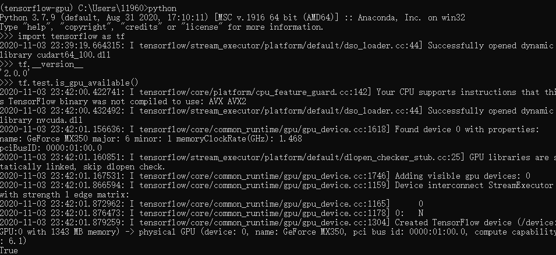Click the 'Python 3.7.9' version text

click(28, 17)
